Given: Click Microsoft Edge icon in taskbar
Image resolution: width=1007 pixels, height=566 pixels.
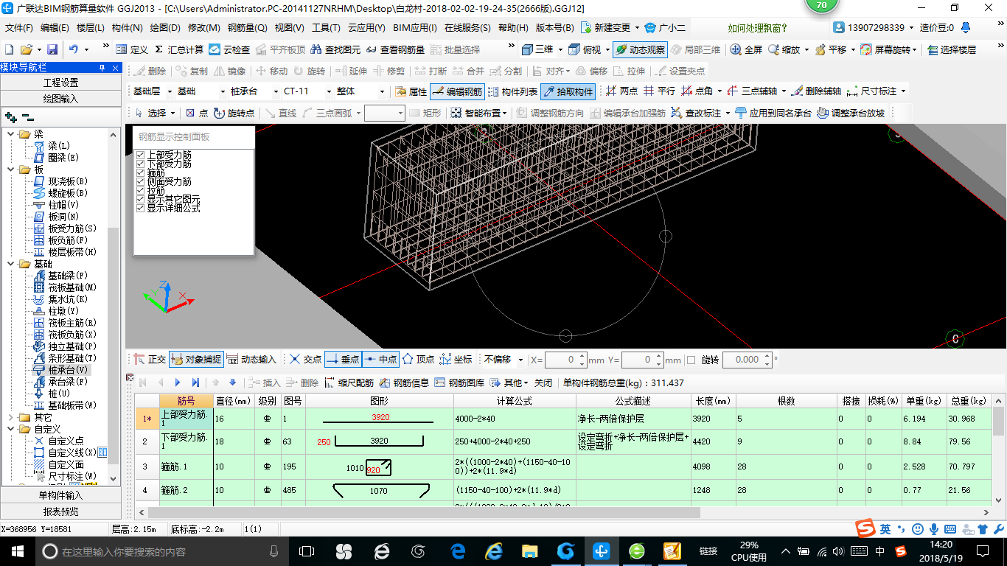Looking at the screenshot, I should click(x=458, y=551).
